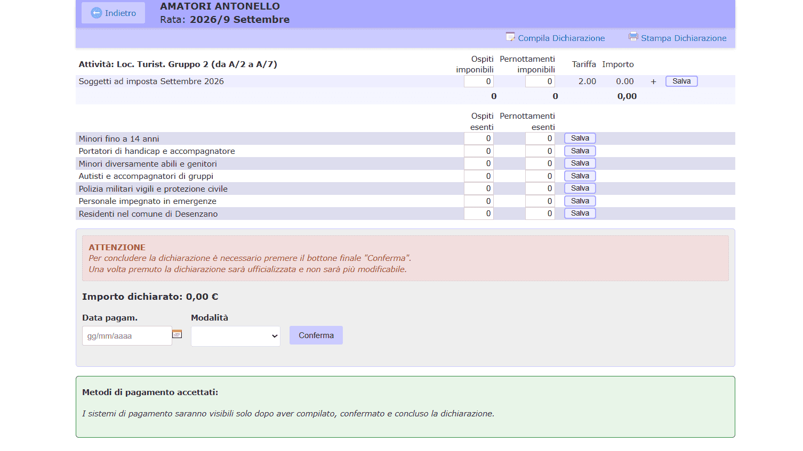Click the Data pagam. date input field
This screenshot has height=451, width=803.
pyautogui.click(x=127, y=336)
